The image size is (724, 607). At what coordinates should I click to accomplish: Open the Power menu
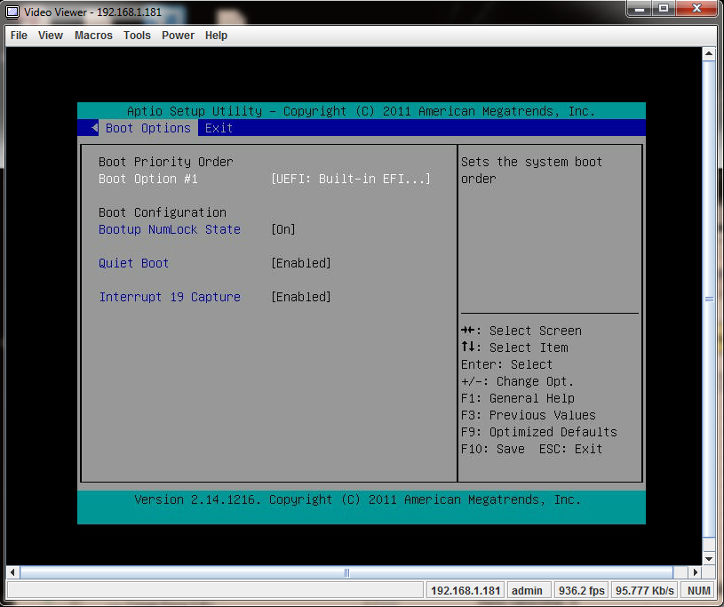[x=178, y=36]
